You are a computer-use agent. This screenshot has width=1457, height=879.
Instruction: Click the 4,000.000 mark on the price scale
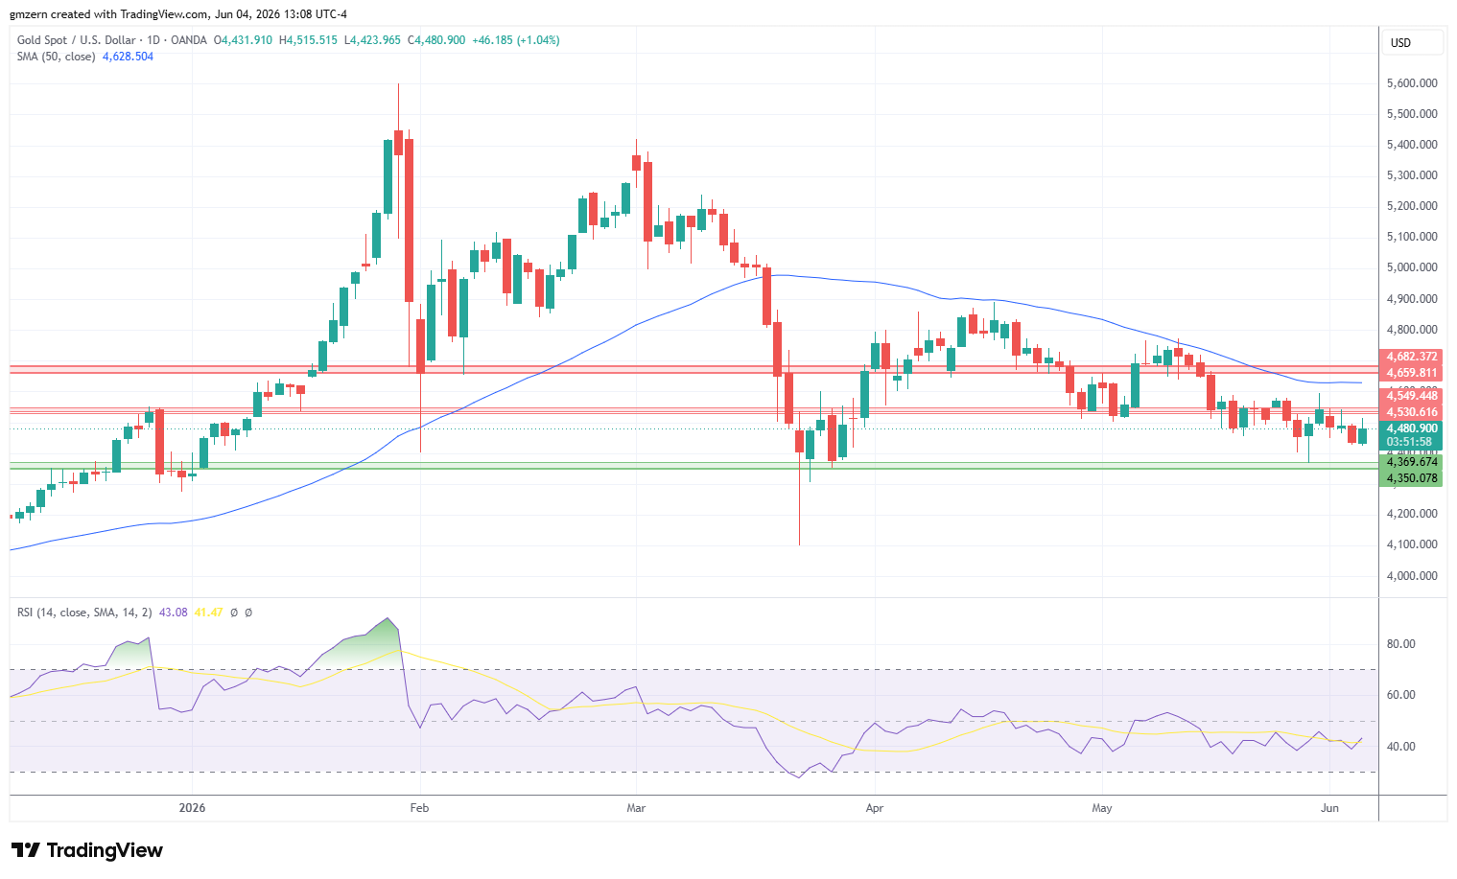coord(1412,576)
